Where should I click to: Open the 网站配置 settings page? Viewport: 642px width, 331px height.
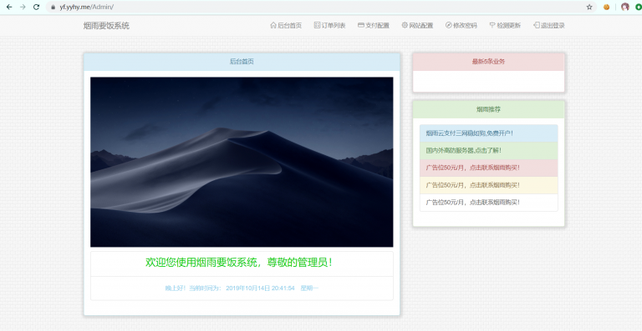[x=417, y=25]
